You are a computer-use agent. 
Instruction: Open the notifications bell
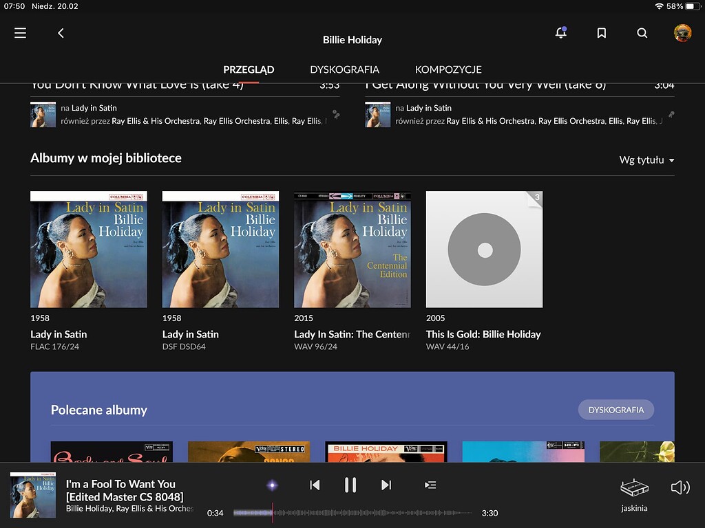560,33
